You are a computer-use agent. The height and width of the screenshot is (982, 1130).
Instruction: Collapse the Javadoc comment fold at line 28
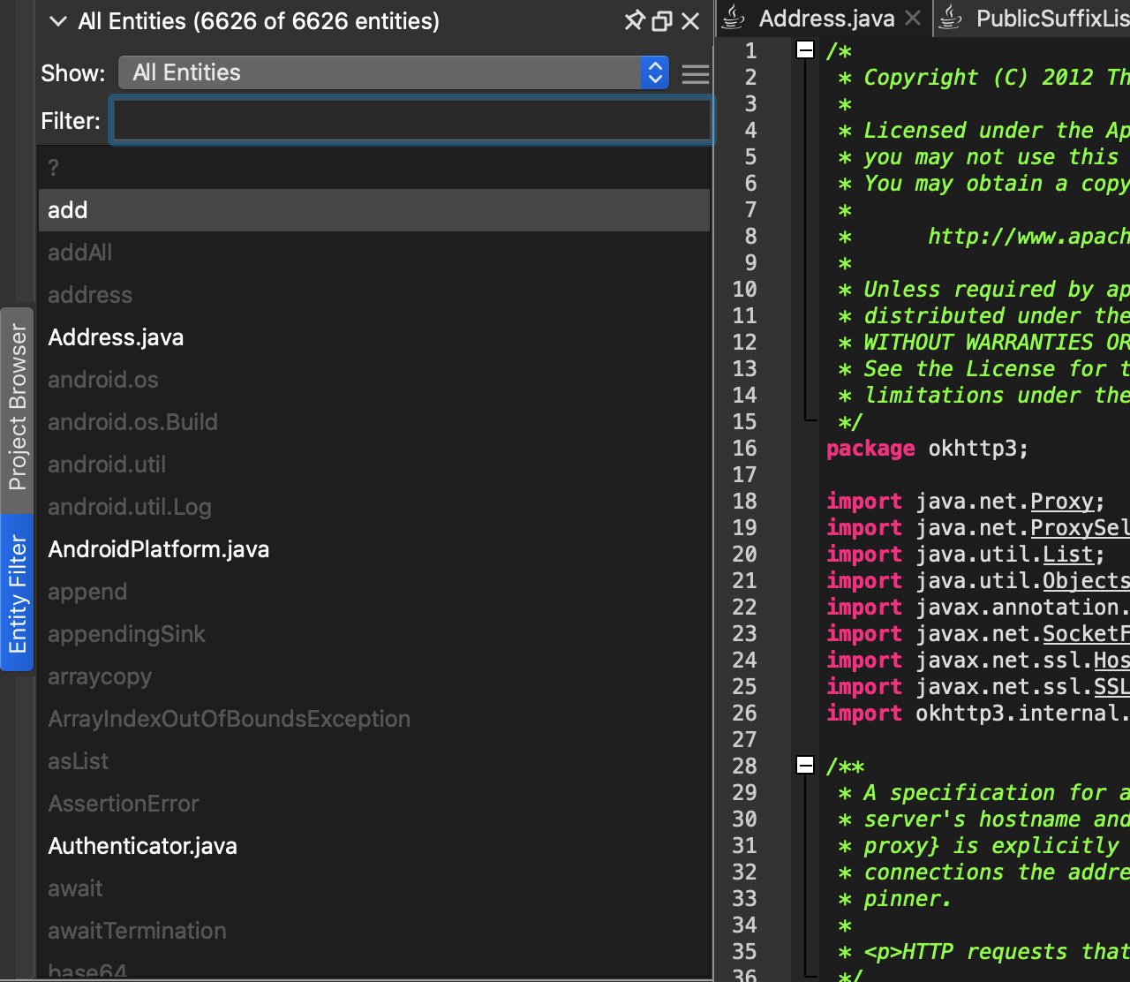[x=805, y=766]
